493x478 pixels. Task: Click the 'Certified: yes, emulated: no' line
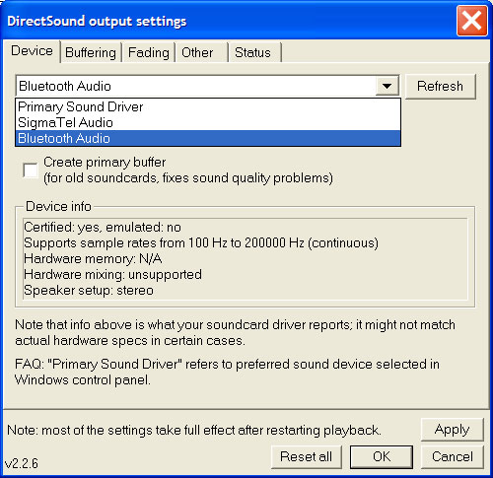103,227
